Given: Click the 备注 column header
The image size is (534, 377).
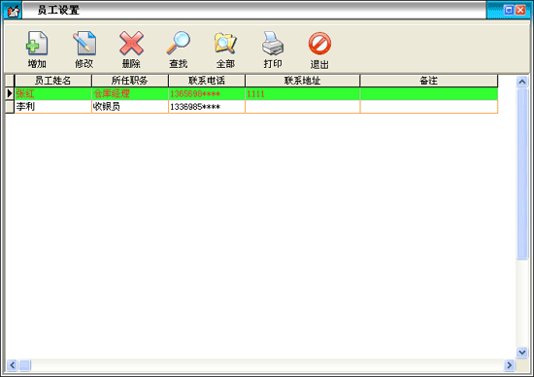Looking at the screenshot, I should (x=429, y=81).
